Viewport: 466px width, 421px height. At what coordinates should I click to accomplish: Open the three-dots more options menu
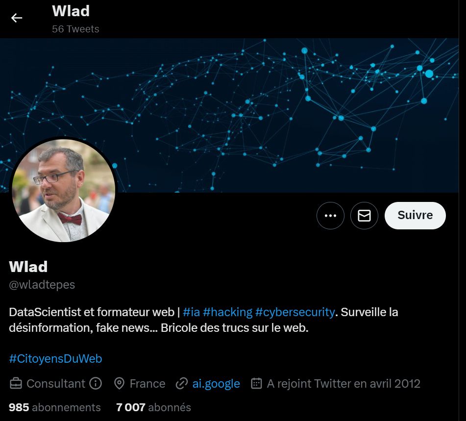click(x=330, y=216)
